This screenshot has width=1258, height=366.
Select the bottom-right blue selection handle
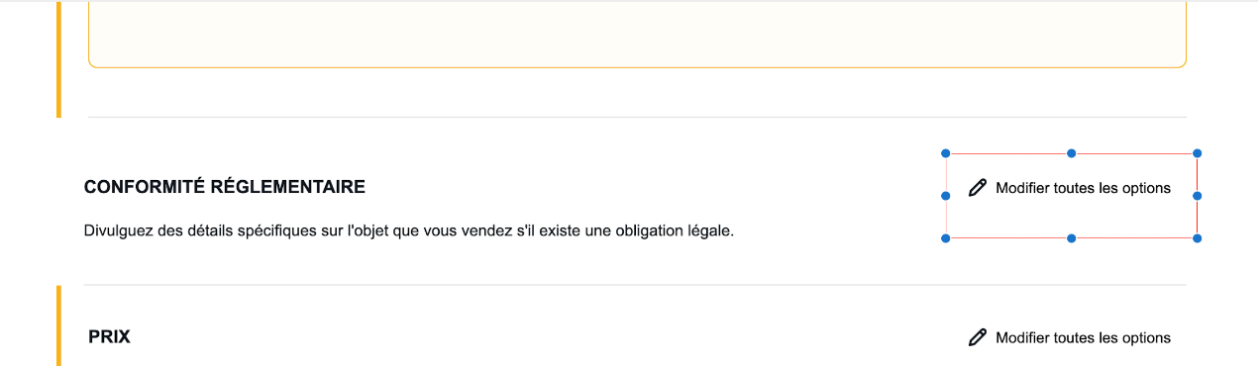(1197, 238)
